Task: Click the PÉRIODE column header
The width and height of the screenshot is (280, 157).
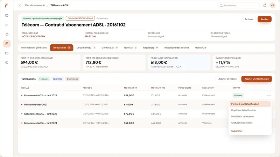Action: tap(87, 88)
